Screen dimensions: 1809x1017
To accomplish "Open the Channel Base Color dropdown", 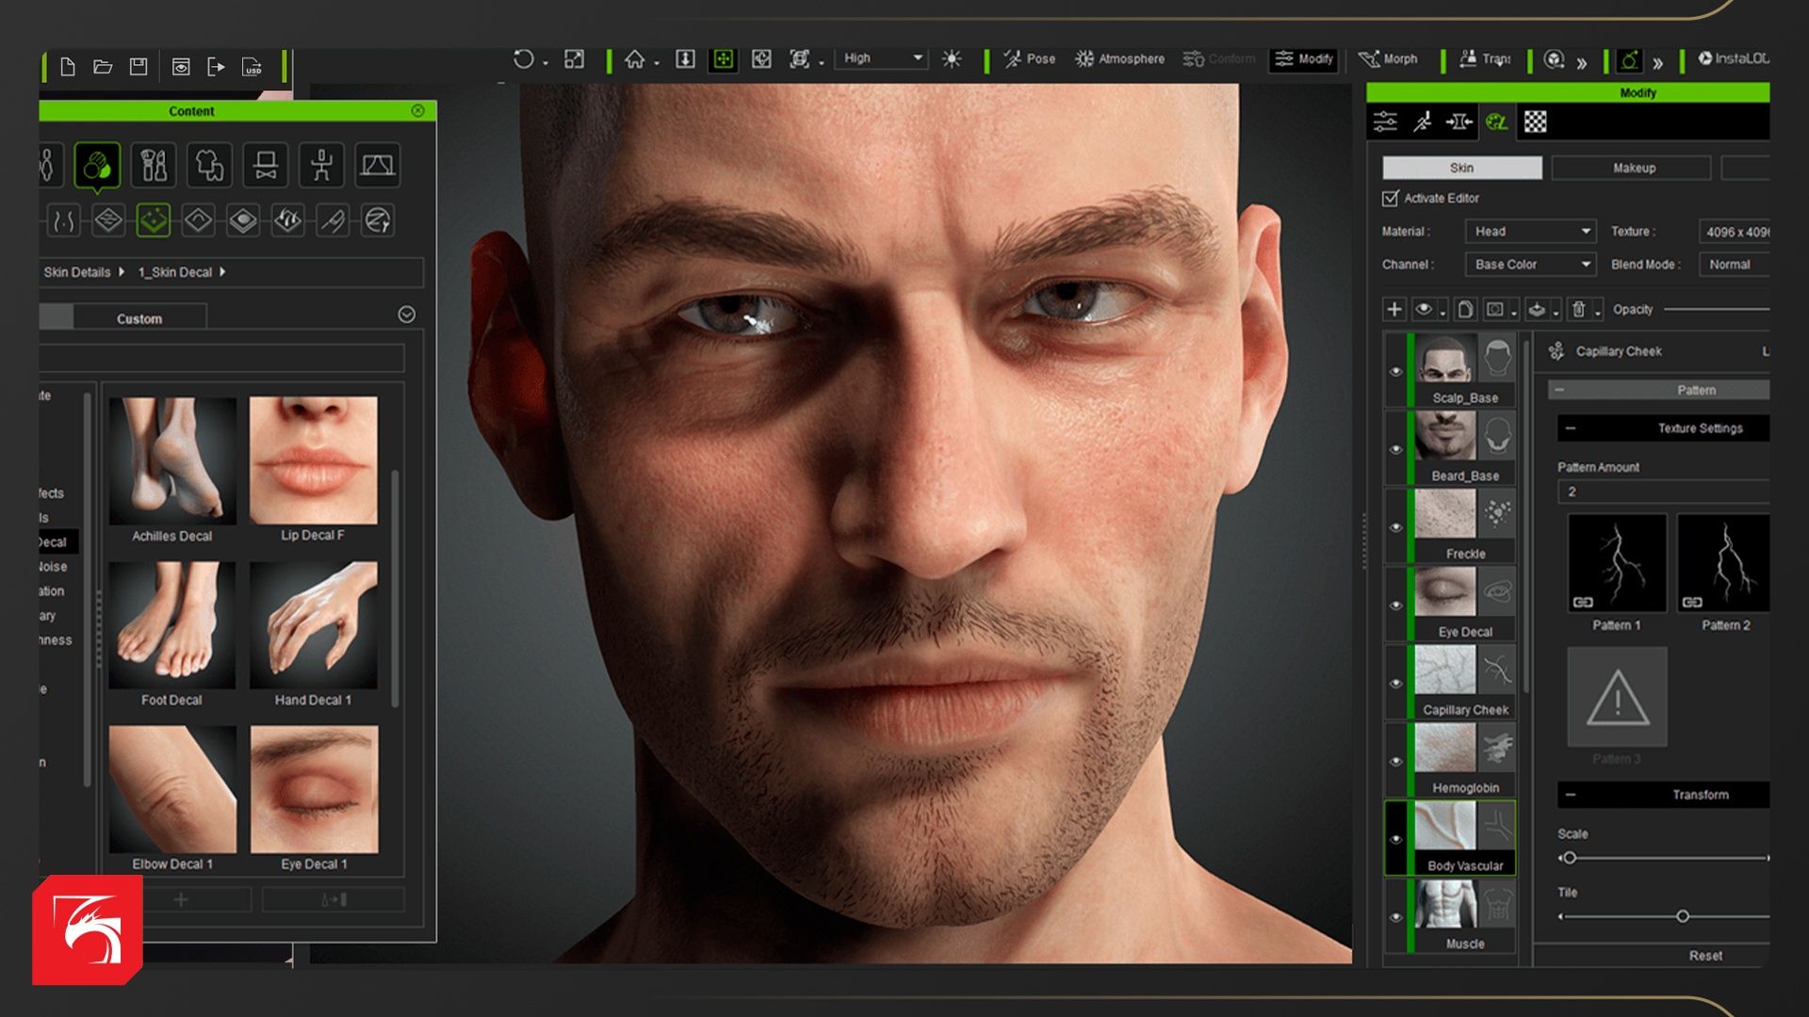I will pyautogui.click(x=1530, y=265).
